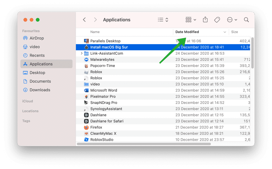The image size is (272, 169).
Task: Click the Install macOS Big Sur name
Action: [109, 47]
